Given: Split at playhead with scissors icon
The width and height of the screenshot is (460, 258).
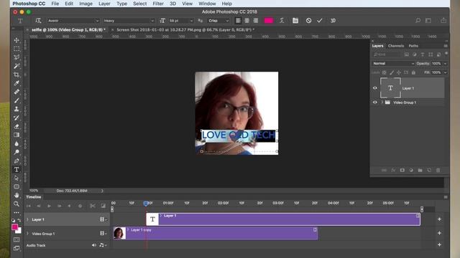Looking at the screenshot, I should tap(93, 206).
